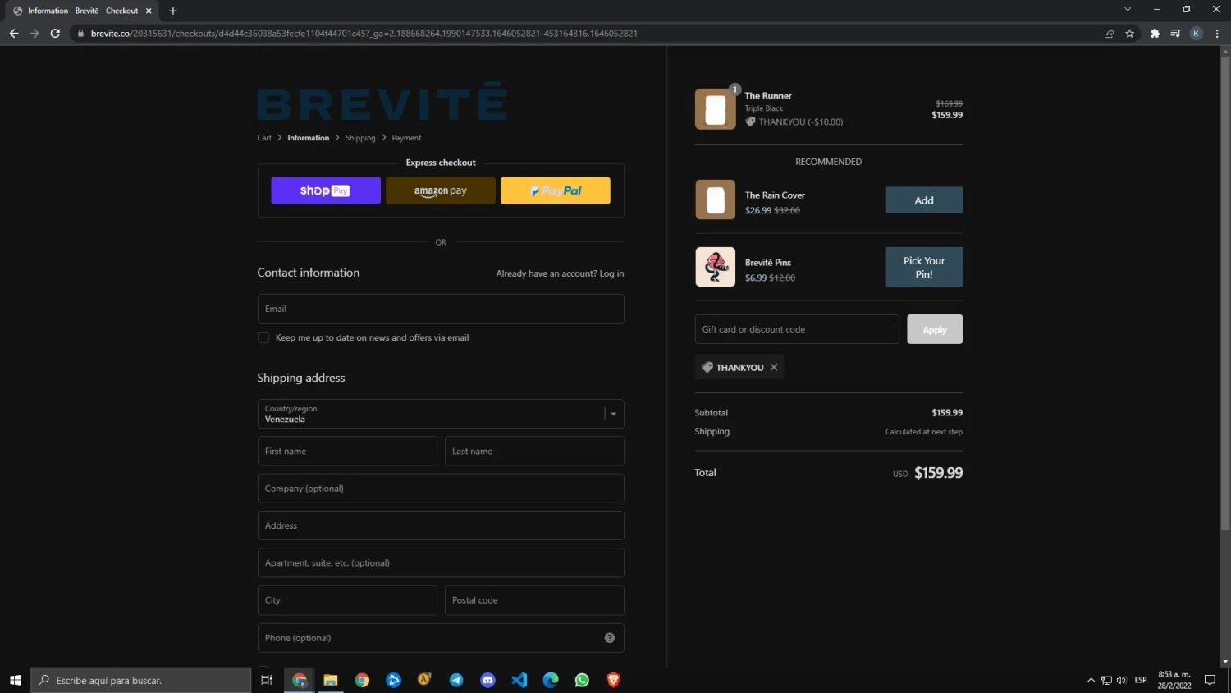Bookmark this page with the star icon

pos(1130,34)
